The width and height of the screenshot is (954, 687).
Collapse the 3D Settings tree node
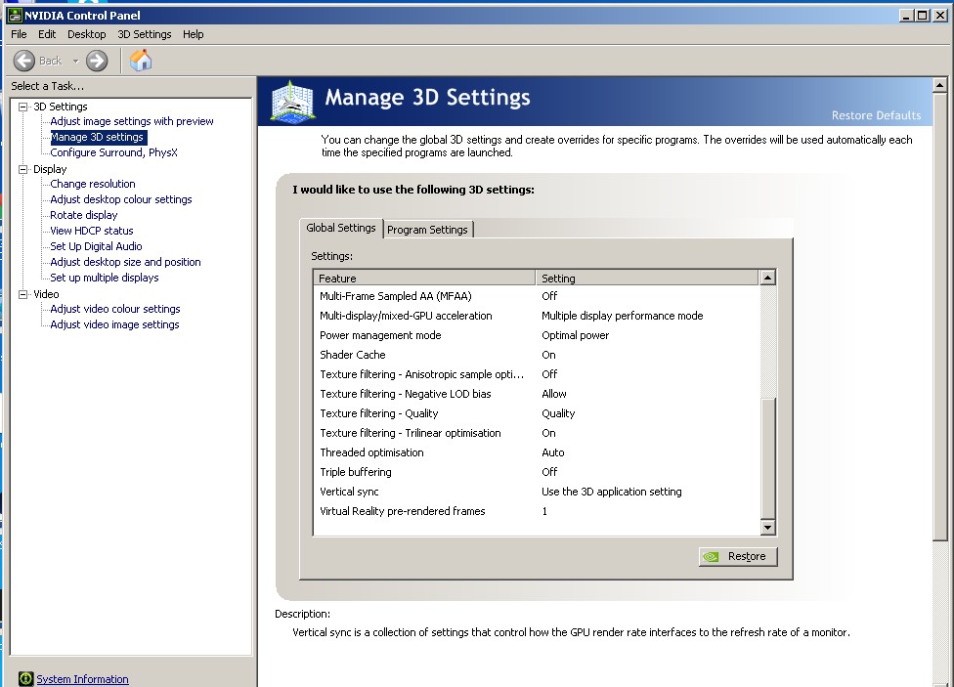click(x=23, y=107)
